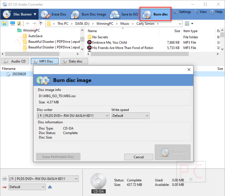Open the Disc writer dropdown in dialog

click(x=73, y=116)
